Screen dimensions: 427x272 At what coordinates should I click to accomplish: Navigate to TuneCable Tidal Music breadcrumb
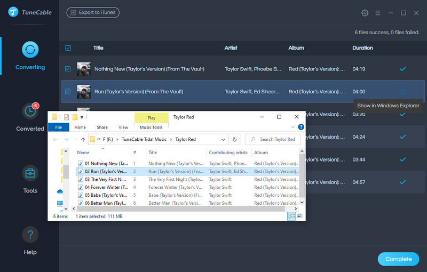[x=144, y=139]
